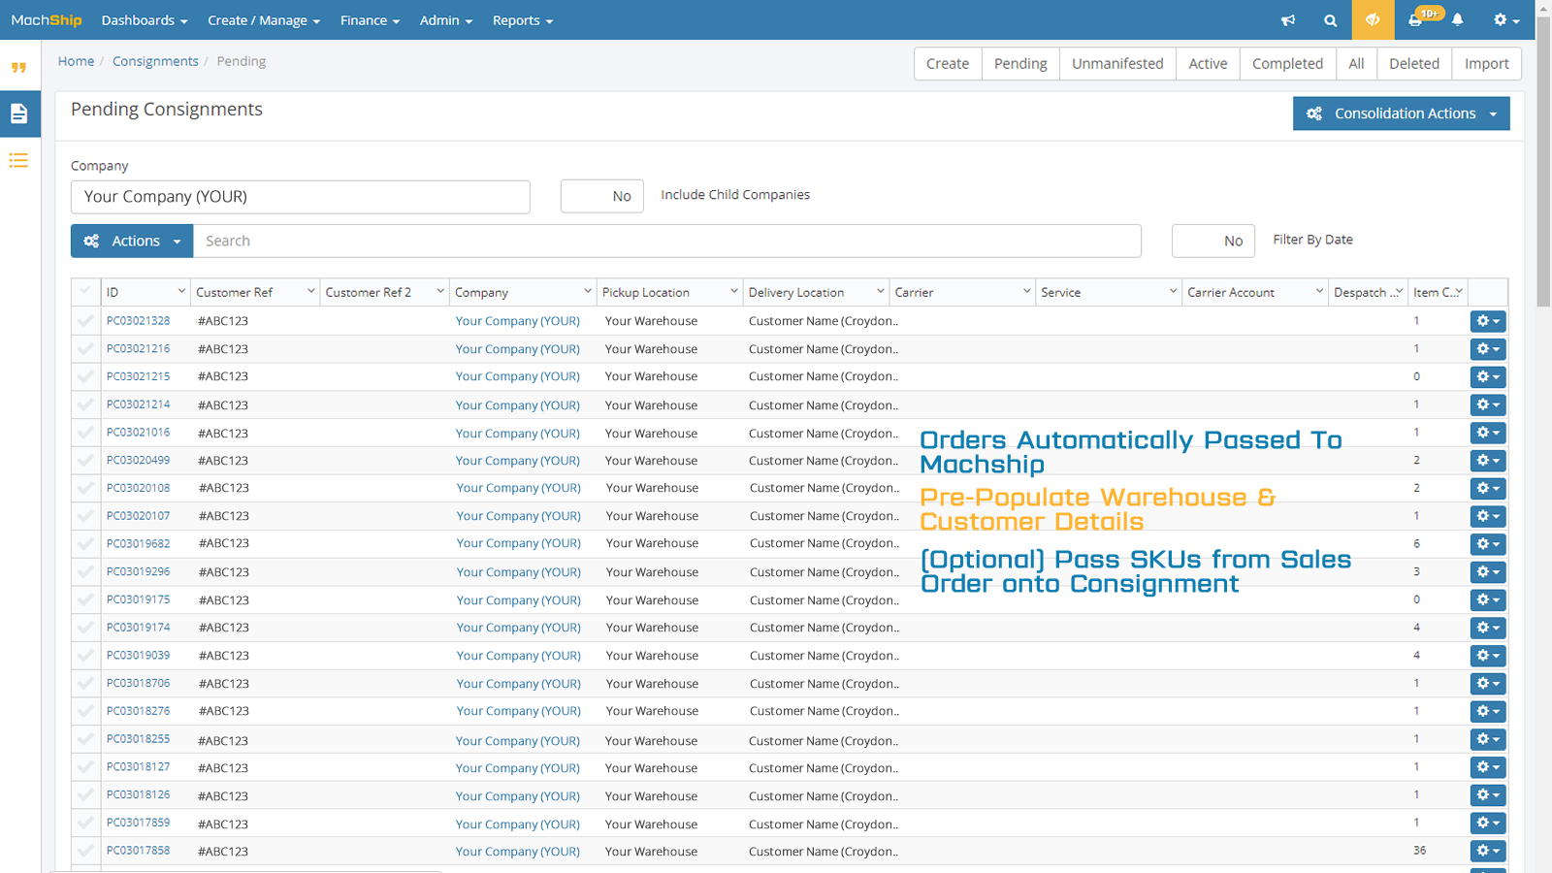Open the Create / Manage menu
Screen dimensions: 1552x873
click(264, 20)
